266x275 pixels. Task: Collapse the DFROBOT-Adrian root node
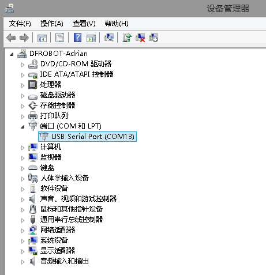(x=12, y=54)
